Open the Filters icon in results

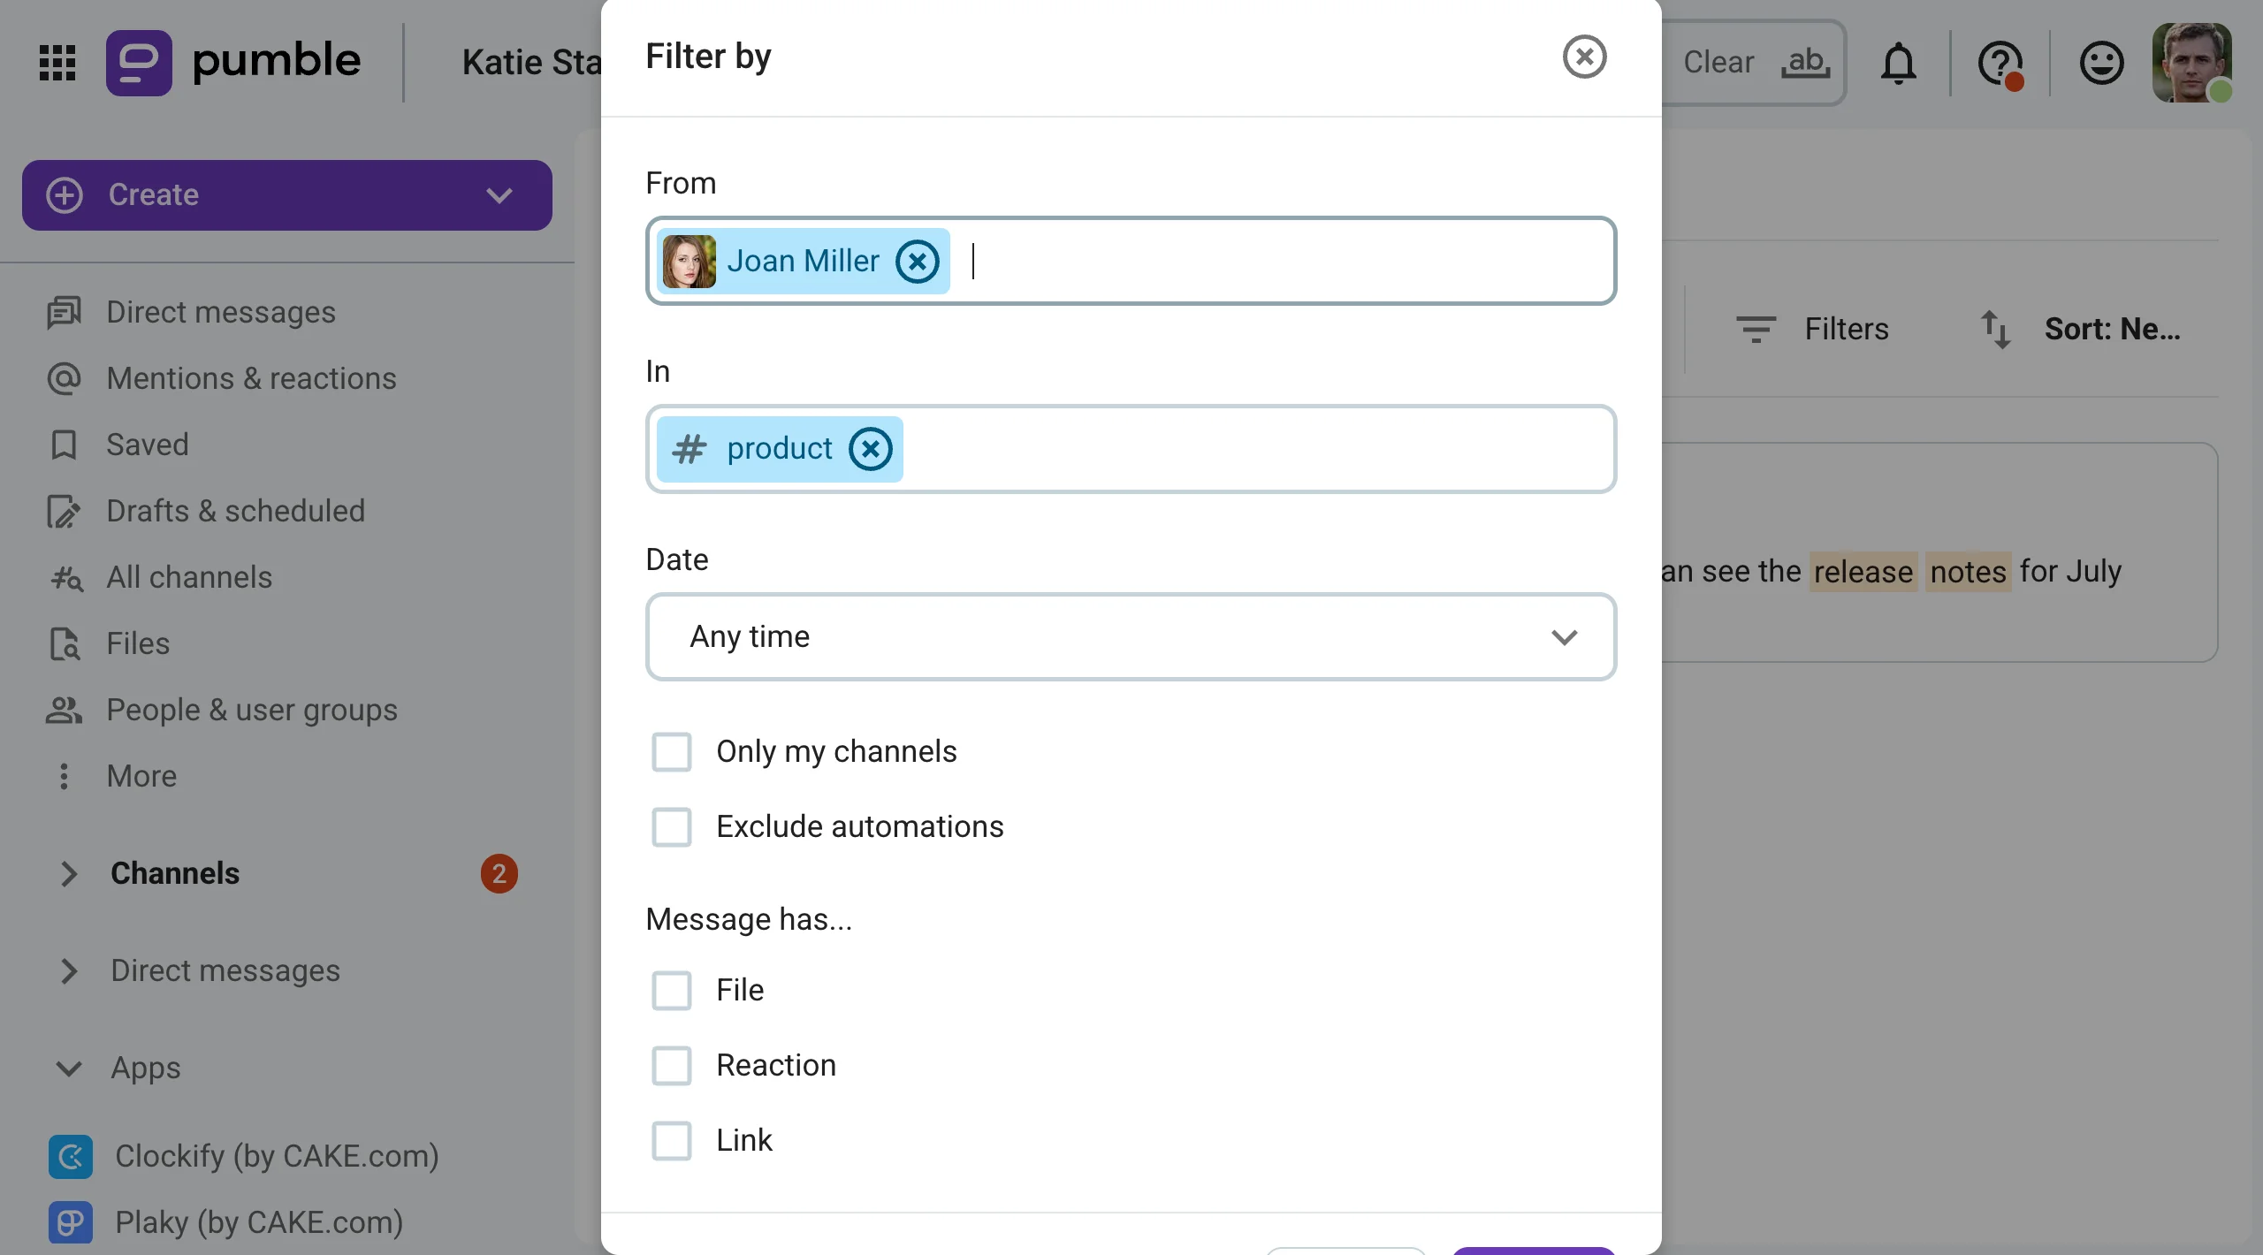click(1756, 330)
